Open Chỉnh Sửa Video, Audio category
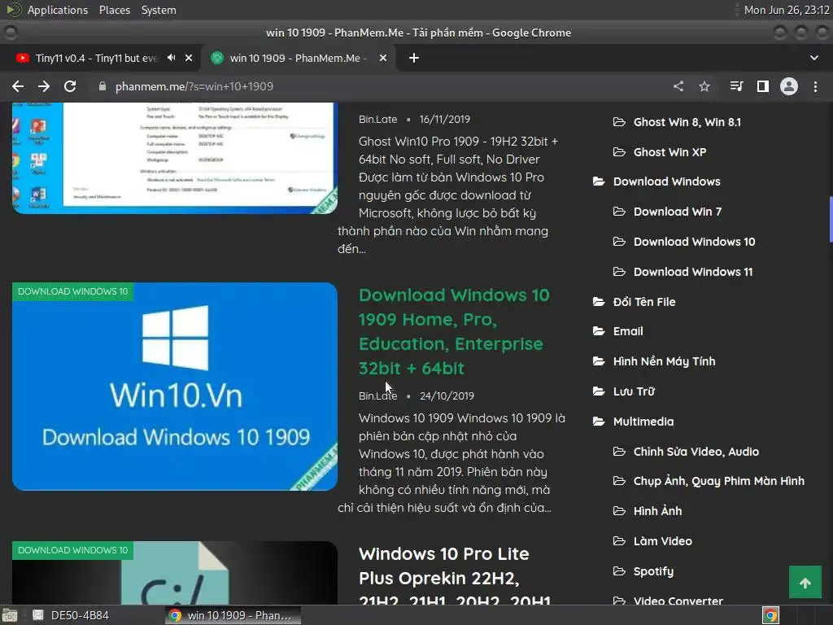833x625 pixels. (696, 452)
